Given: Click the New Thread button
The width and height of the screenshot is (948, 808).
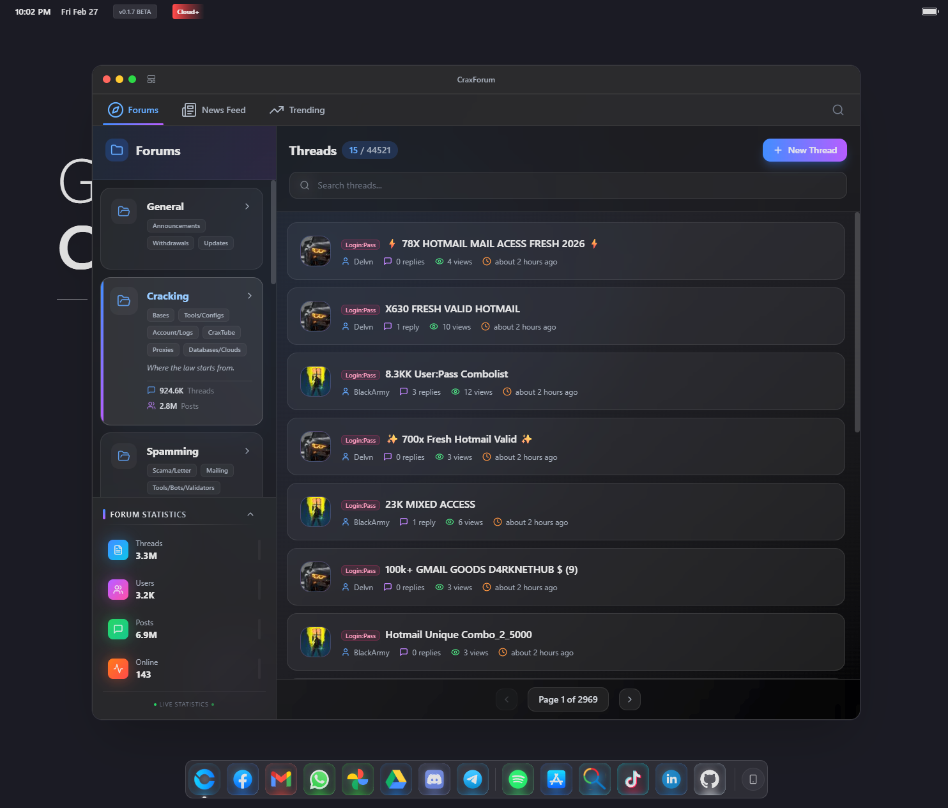Looking at the screenshot, I should (x=804, y=150).
